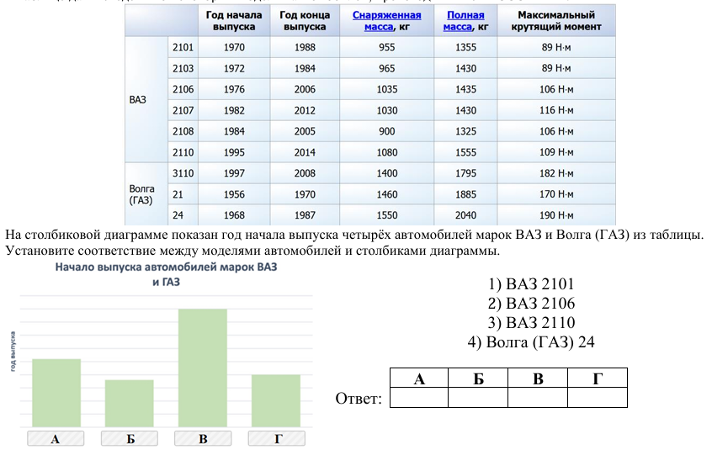Select option "1) ВАЗ 2101" in list
The width and height of the screenshot is (712, 455).
click(x=531, y=283)
